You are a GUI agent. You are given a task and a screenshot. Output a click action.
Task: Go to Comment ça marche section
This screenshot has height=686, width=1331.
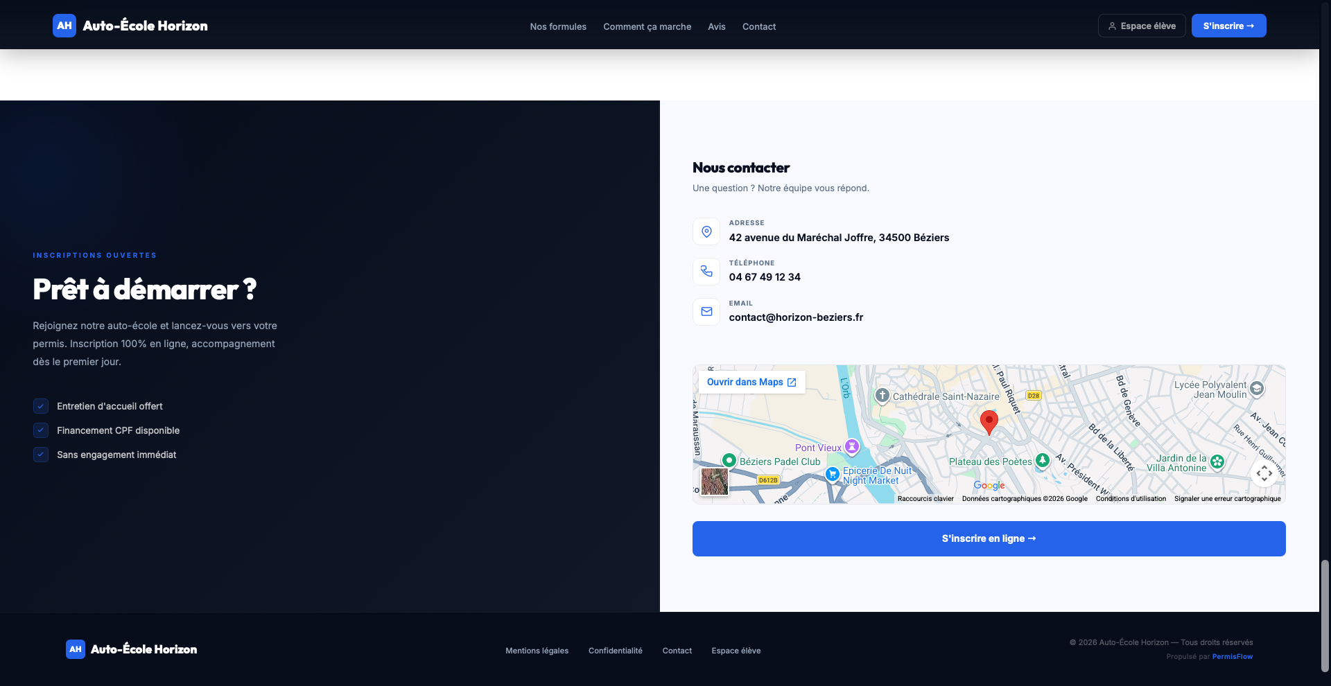647,26
